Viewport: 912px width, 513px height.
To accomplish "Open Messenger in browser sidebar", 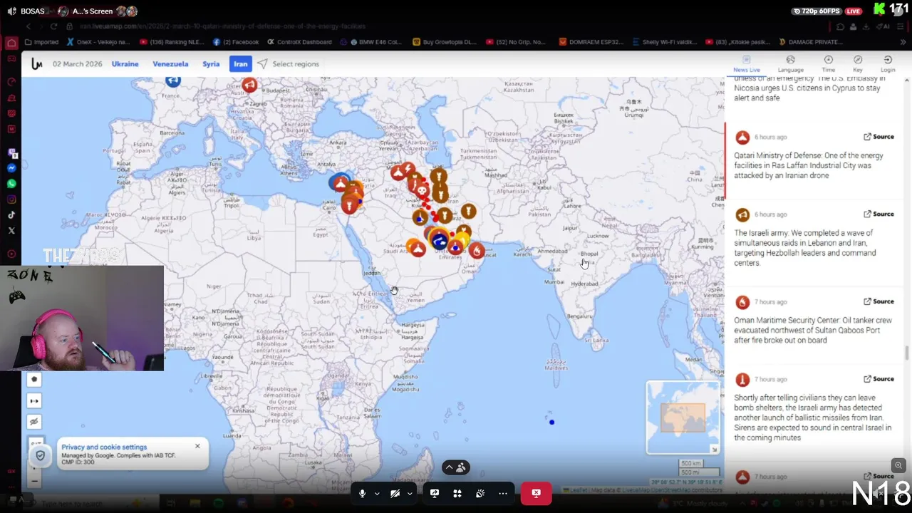I will pyautogui.click(x=11, y=168).
